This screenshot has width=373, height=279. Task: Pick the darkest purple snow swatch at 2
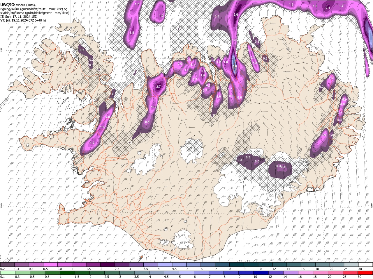(x=108, y=264)
